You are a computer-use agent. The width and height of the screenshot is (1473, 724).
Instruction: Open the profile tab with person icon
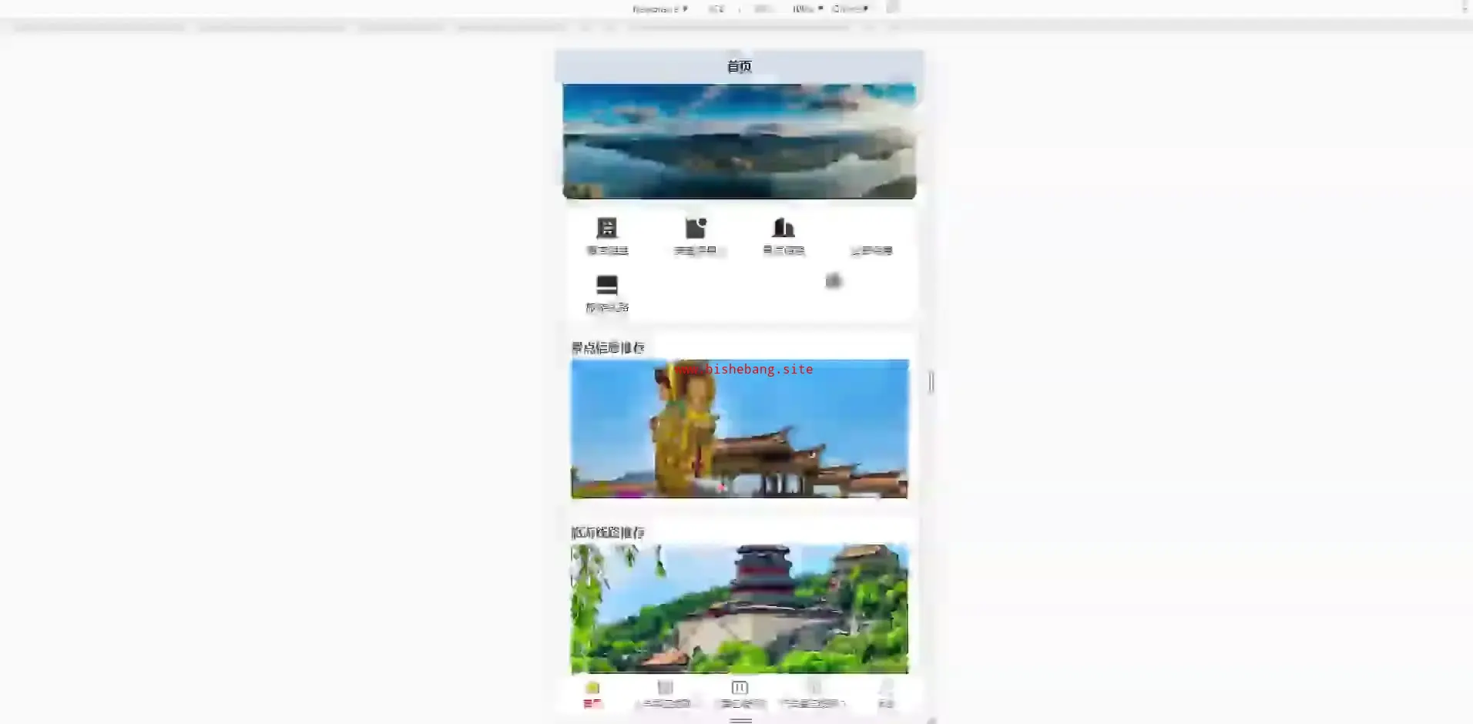(x=887, y=694)
